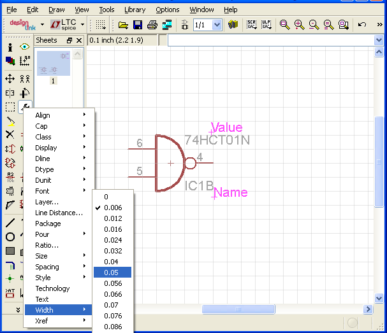
Task: Select width 0.07
Action: 113,305
